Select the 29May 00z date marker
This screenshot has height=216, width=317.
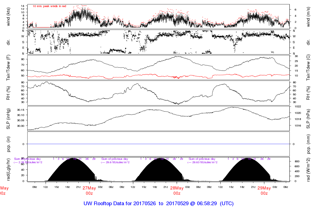point(264,190)
